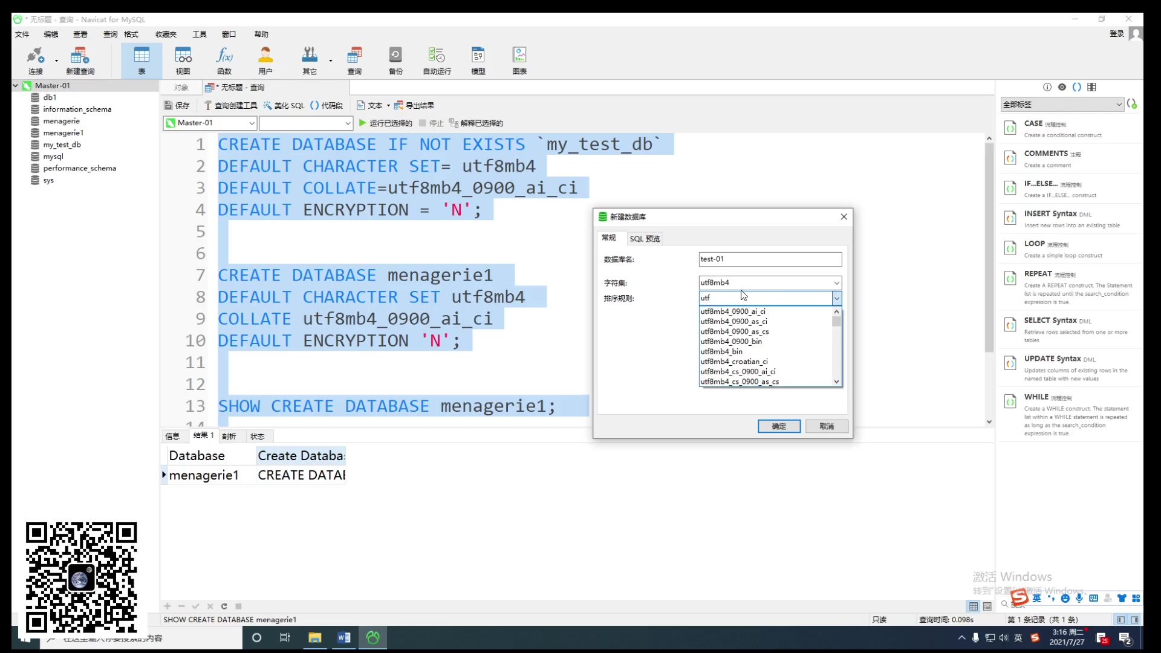Expand the 字符集 (Character Set) dropdown
This screenshot has height=653, width=1161.
(x=837, y=282)
